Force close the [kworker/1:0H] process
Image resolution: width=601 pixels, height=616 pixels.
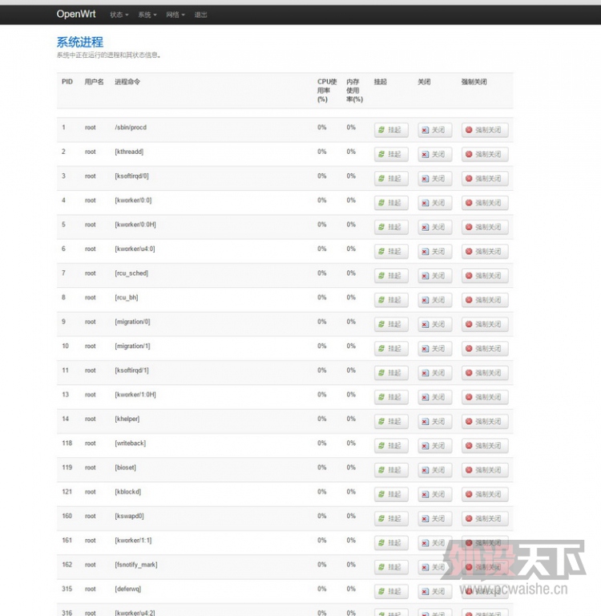pos(485,397)
